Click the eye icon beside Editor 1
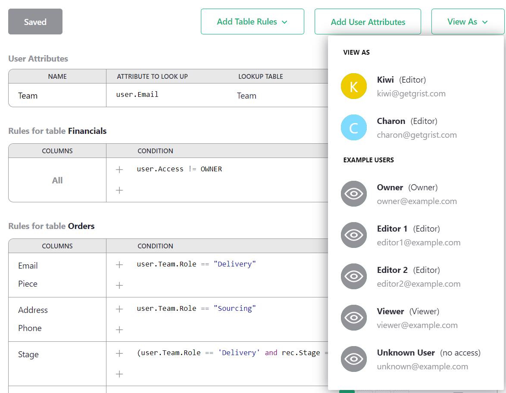The image size is (506, 393). click(353, 235)
